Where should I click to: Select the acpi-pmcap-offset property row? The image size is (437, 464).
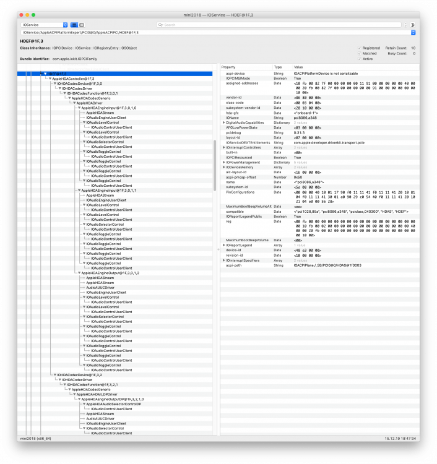(320, 178)
